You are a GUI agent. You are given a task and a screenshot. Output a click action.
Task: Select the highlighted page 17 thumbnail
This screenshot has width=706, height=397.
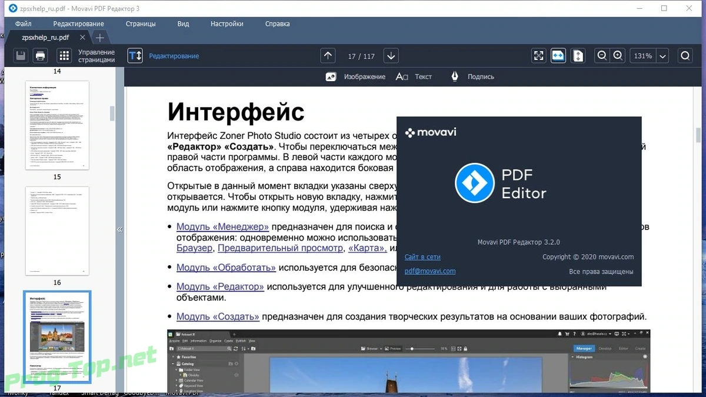click(x=57, y=337)
